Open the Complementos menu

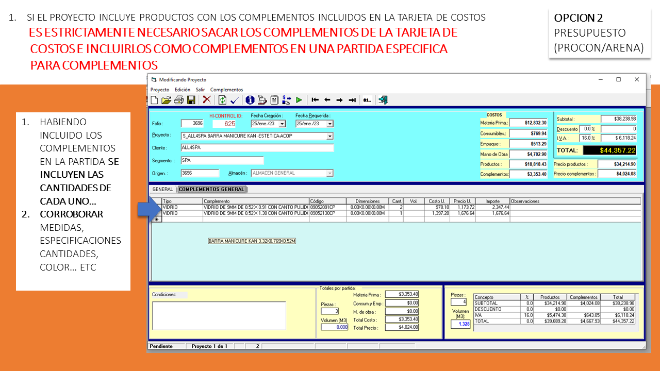pos(226,90)
